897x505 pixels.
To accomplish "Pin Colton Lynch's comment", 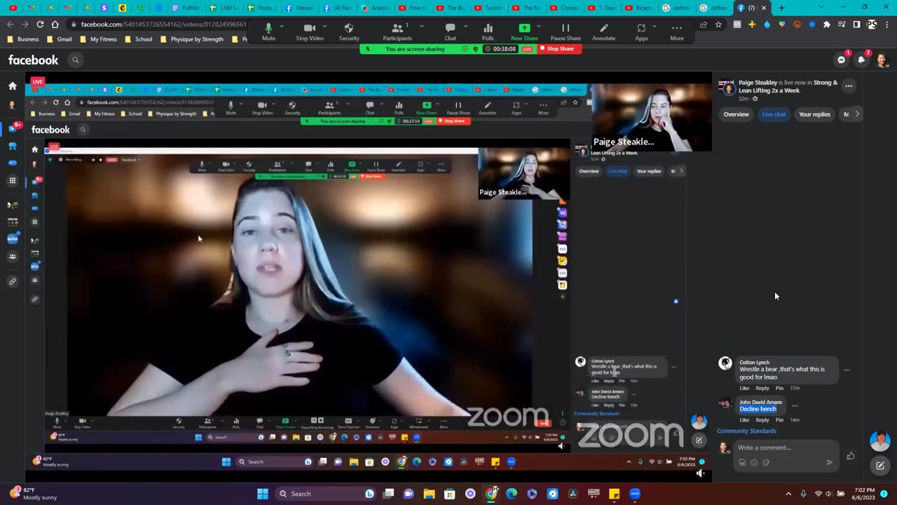I will (x=779, y=388).
